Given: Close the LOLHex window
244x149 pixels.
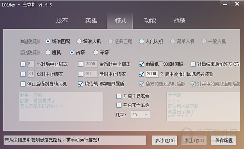Looking at the screenshot, I should [x=237, y=4].
